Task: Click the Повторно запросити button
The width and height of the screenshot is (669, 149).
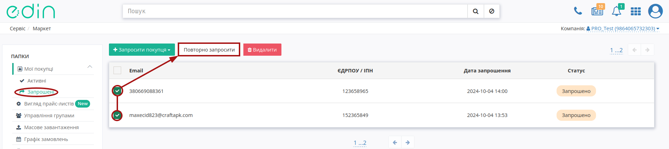Action: pyautogui.click(x=209, y=50)
